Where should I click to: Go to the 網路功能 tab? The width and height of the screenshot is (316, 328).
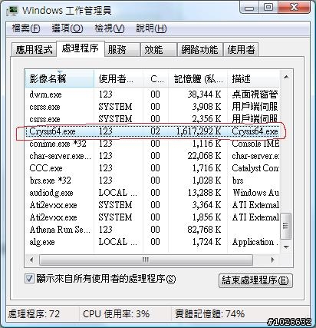click(x=200, y=49)
